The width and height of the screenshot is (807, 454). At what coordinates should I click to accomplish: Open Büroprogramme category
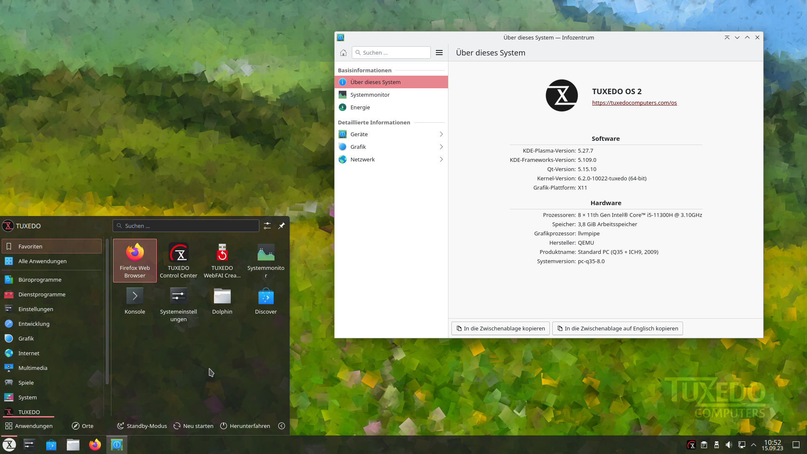pyautogui.click(x=52, y=280)
